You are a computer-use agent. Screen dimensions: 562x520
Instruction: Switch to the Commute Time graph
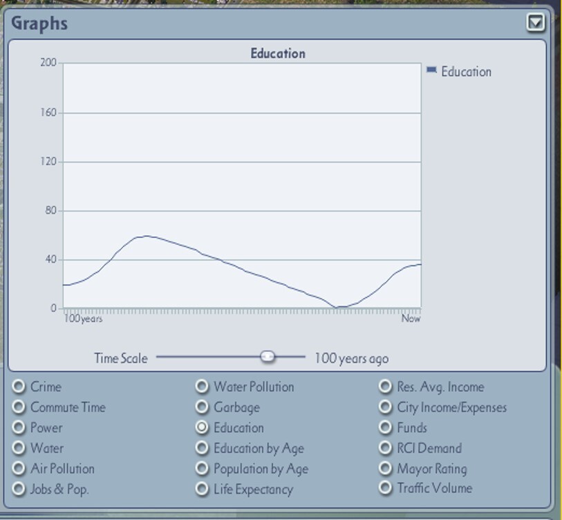(x=19, y=407)
